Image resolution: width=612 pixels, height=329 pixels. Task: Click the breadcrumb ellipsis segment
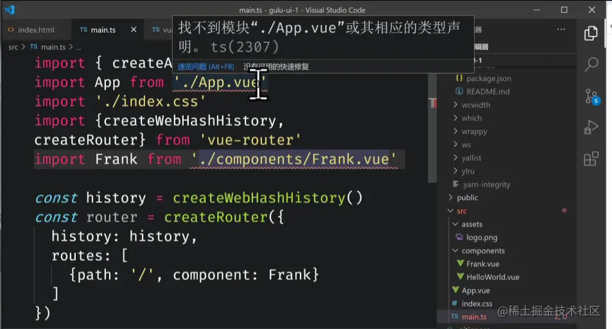click(78, 48)
